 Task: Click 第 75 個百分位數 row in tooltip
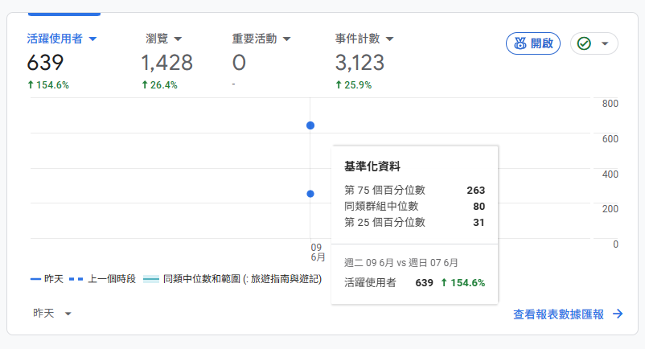(415, 190)
